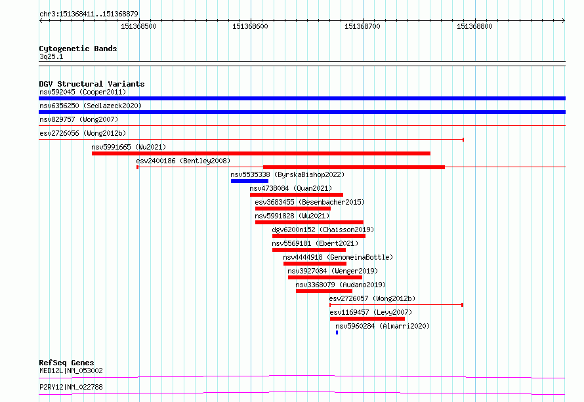This screenshot has width=584, height=402.
Task: Click ruler position 151368700
Action: [x=362, y=26]
